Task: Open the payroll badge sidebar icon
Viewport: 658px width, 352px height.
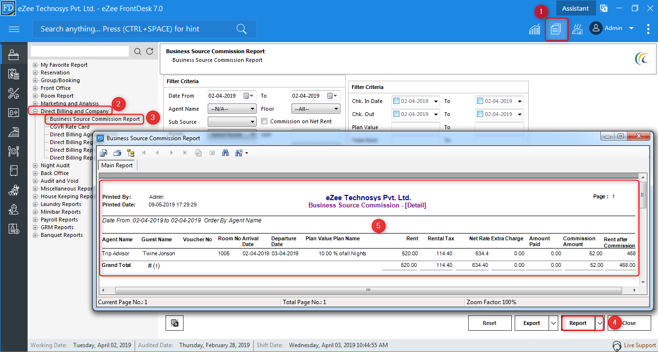Action: tap(14, 229)
